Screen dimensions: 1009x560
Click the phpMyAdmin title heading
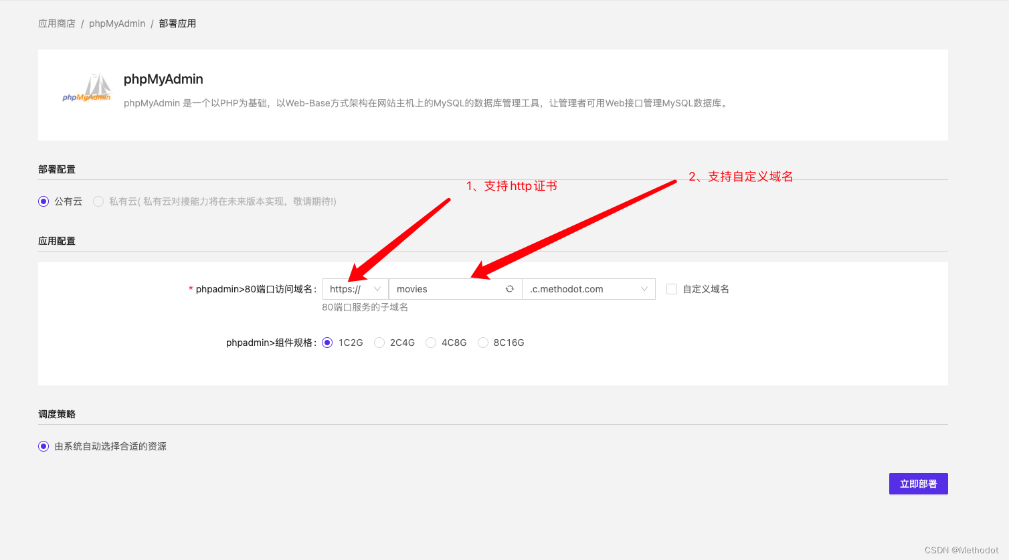pos(163,79)
